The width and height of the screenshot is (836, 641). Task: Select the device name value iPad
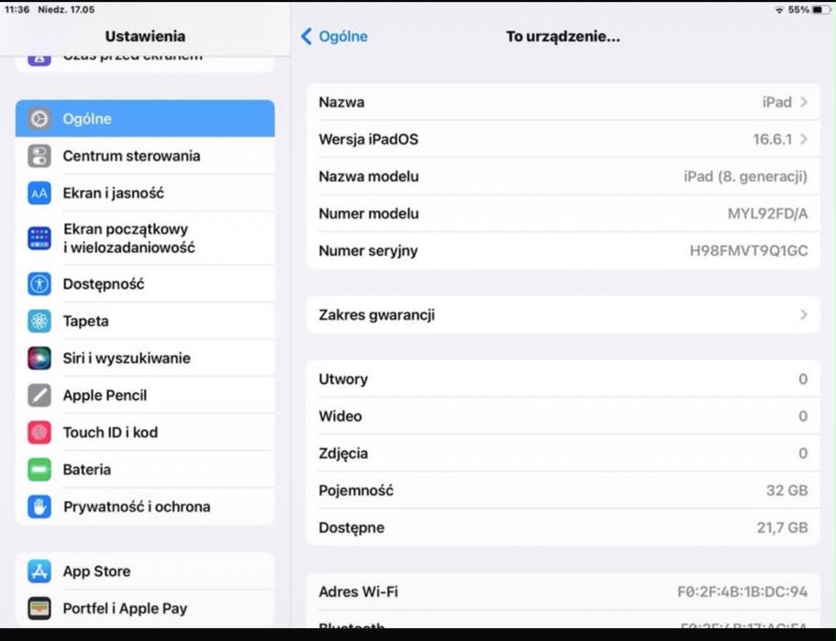point(777,102)
